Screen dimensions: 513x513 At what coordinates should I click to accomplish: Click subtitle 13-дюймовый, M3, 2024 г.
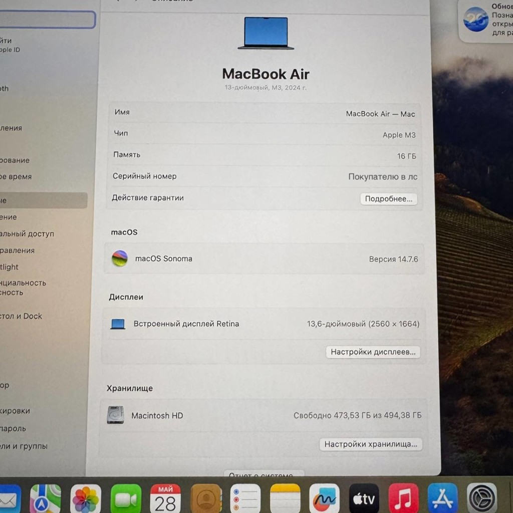pyautogui.click(x=266, y=87)
